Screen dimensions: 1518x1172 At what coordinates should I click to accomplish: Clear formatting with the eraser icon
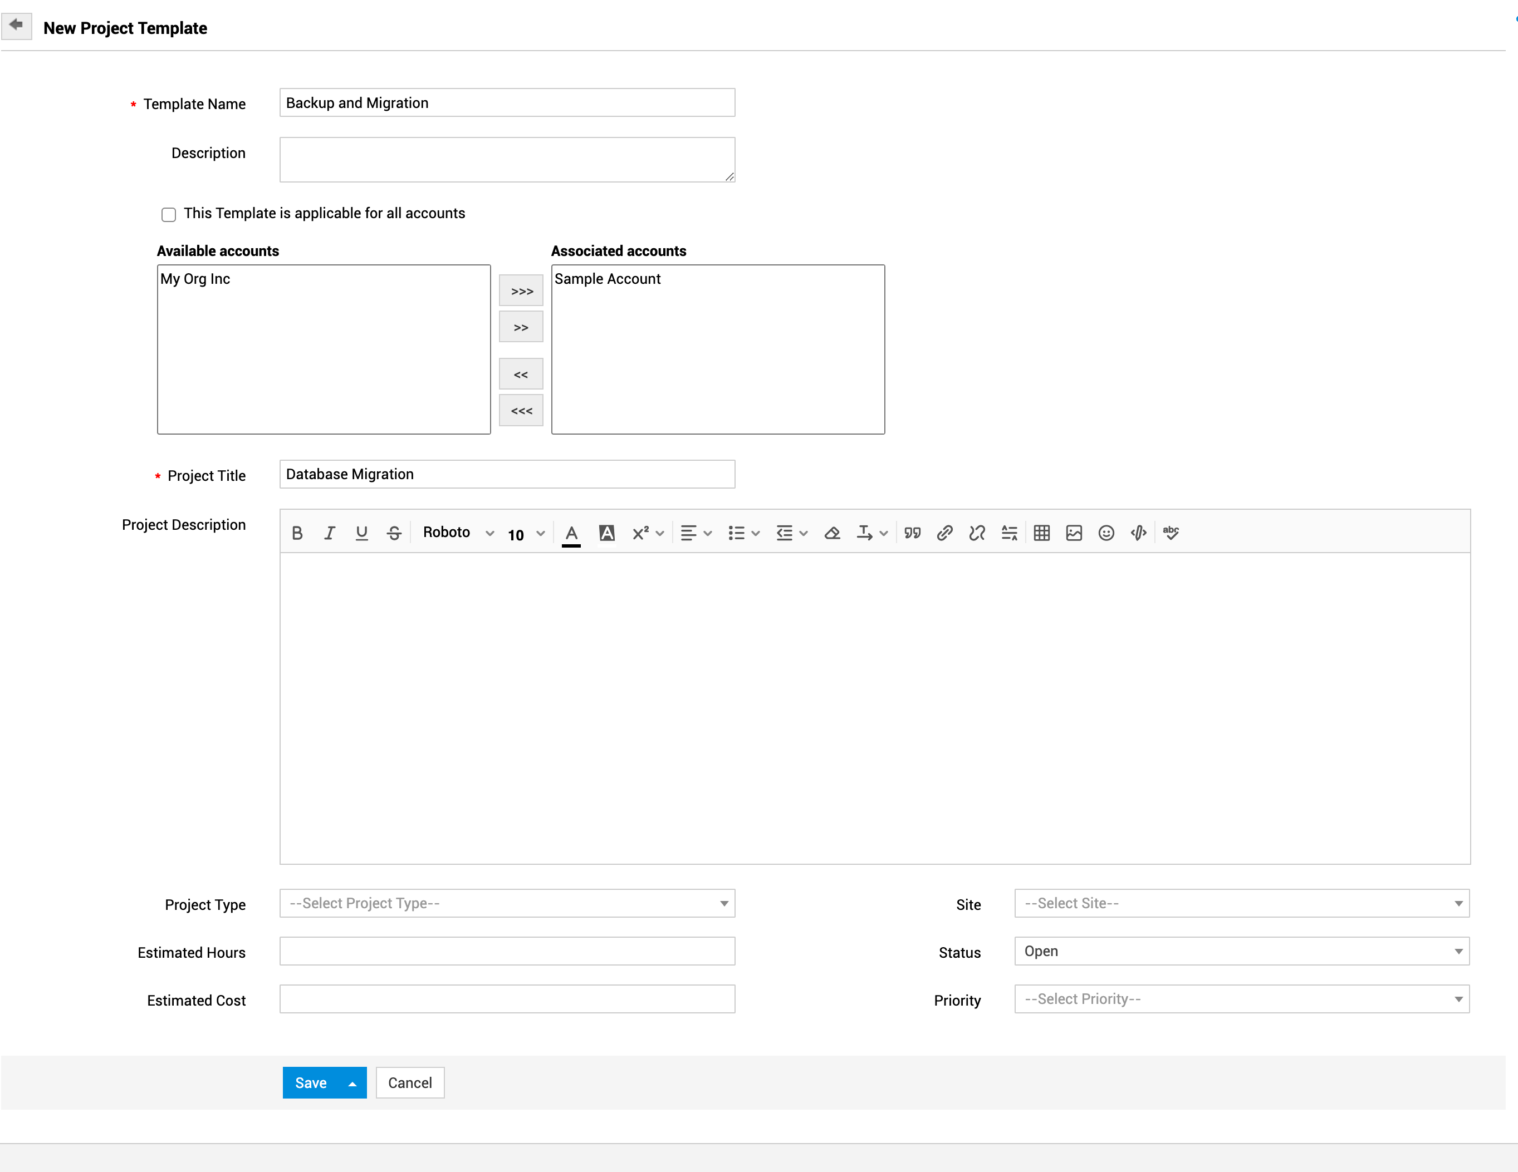pos(832,533)
